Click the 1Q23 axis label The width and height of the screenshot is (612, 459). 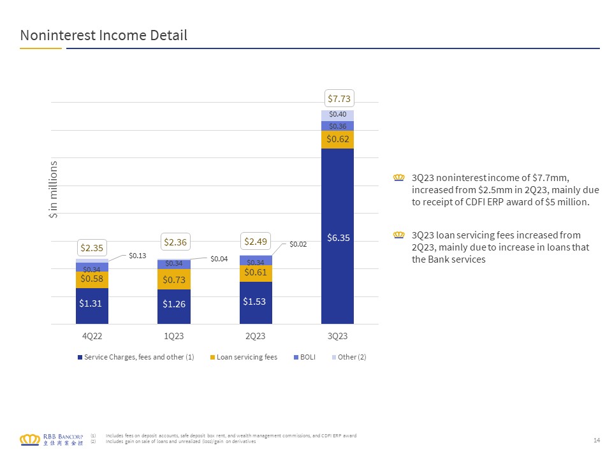point(173,336)
